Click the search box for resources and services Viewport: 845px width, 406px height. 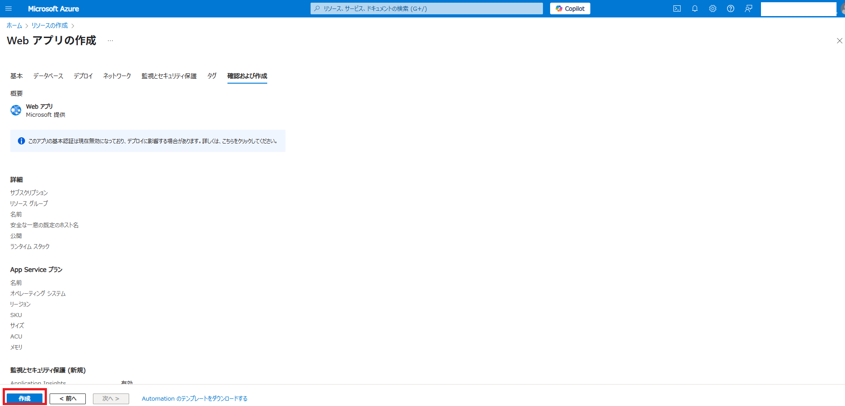point(427,8)
